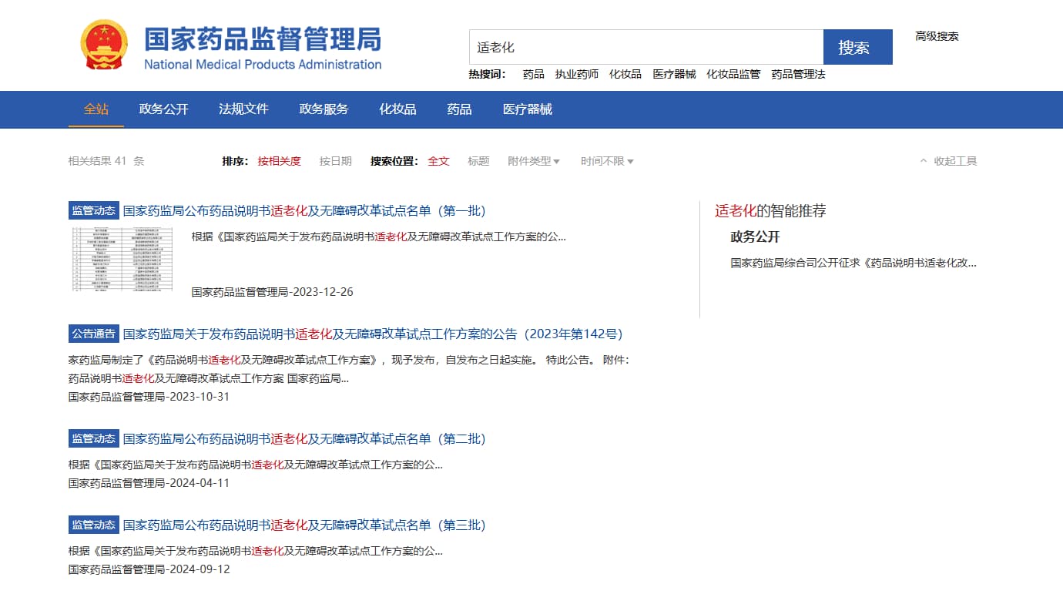The height and width of the screenshot is (594, 1063).
Task: Open 高级搜索 advanced search
Action: pyautogui.click(x=937, y=36)
